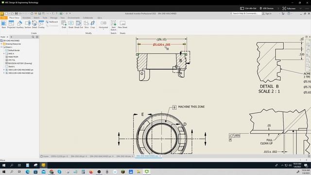Switch to the Collaborate ribbon tab
Image resolution: width=311 pixels, height=175 pixels.
pyautogui.click(x=88, y=18)
